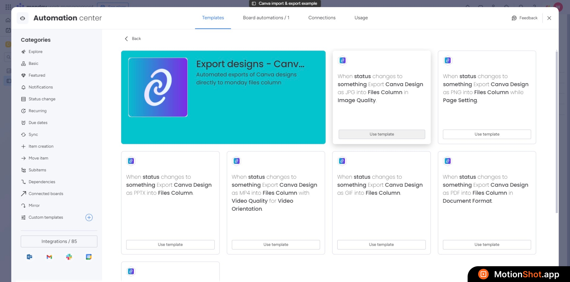Click the templates list vertical scrollbar
Image resolution: width=570 pixels, height=282 pixels.
point(557,132)
